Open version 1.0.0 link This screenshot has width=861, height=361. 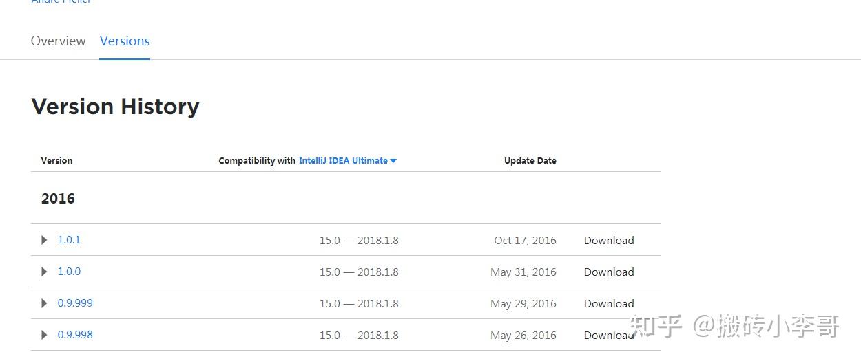[x=69, y=272]
